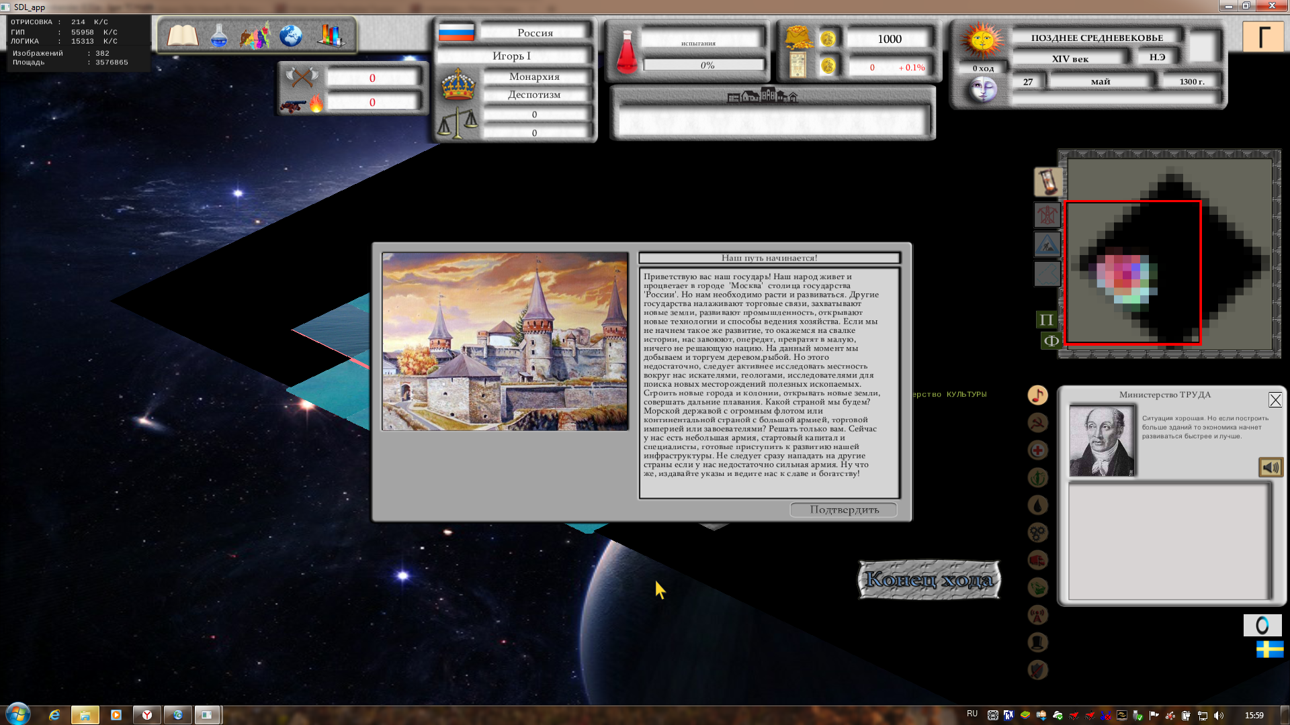Open the statistics bar chart icon

tap(330, 36)
